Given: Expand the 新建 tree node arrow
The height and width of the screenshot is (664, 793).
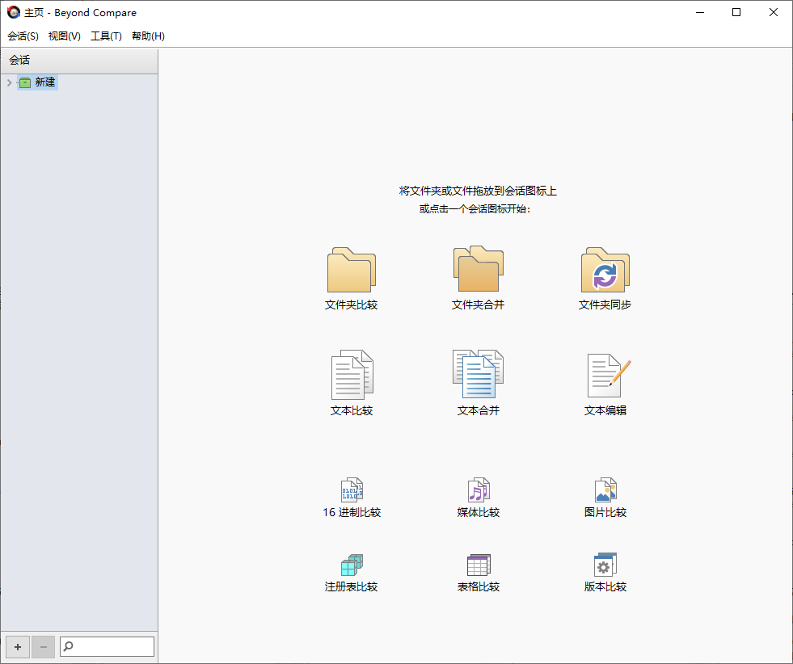Looking at the screenshot, I should point(9,82).
